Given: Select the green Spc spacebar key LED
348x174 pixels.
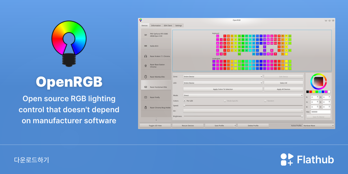Looking at the screenshot, I should pyautogui.click(x=239, y=54).
